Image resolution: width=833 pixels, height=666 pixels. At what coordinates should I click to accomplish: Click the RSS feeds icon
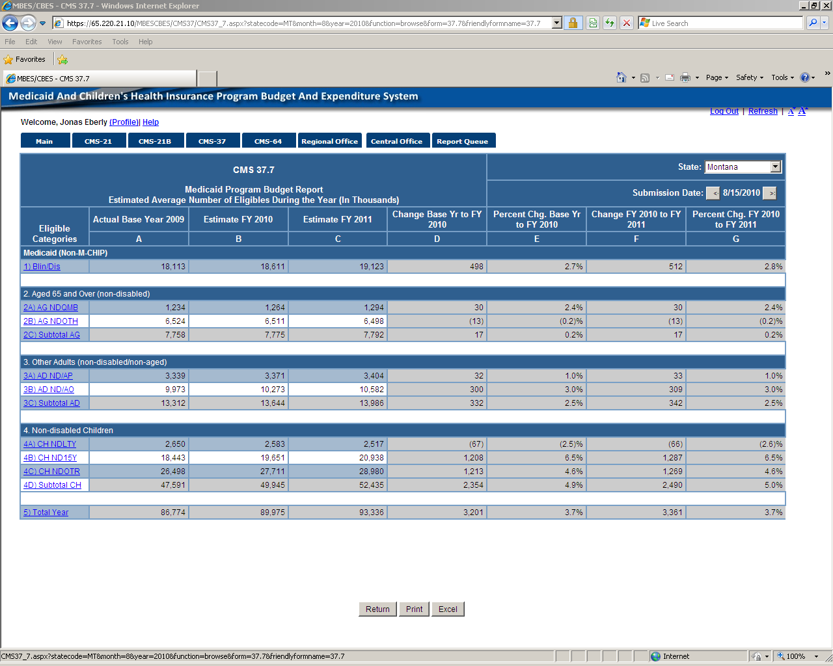(x=645, y=77)
